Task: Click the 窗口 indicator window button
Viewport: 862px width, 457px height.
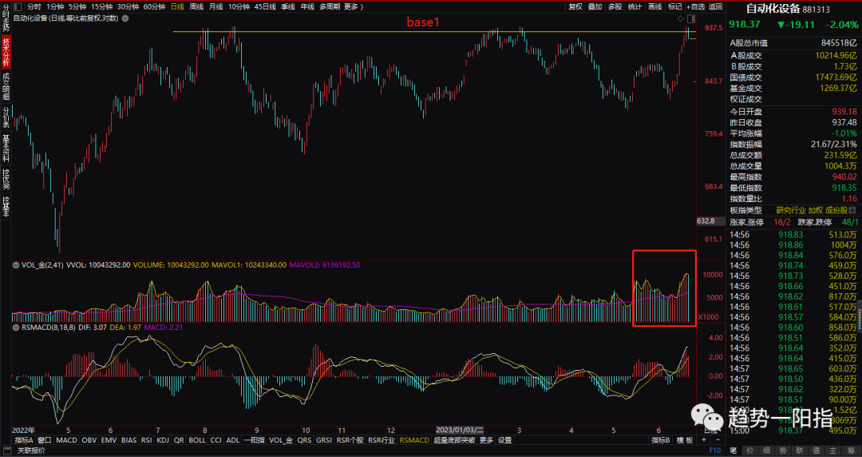Action: 45,440
